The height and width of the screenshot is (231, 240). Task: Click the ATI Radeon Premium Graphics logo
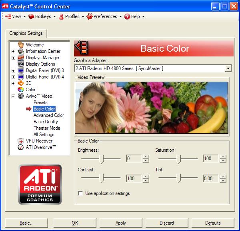click(40, 185)
